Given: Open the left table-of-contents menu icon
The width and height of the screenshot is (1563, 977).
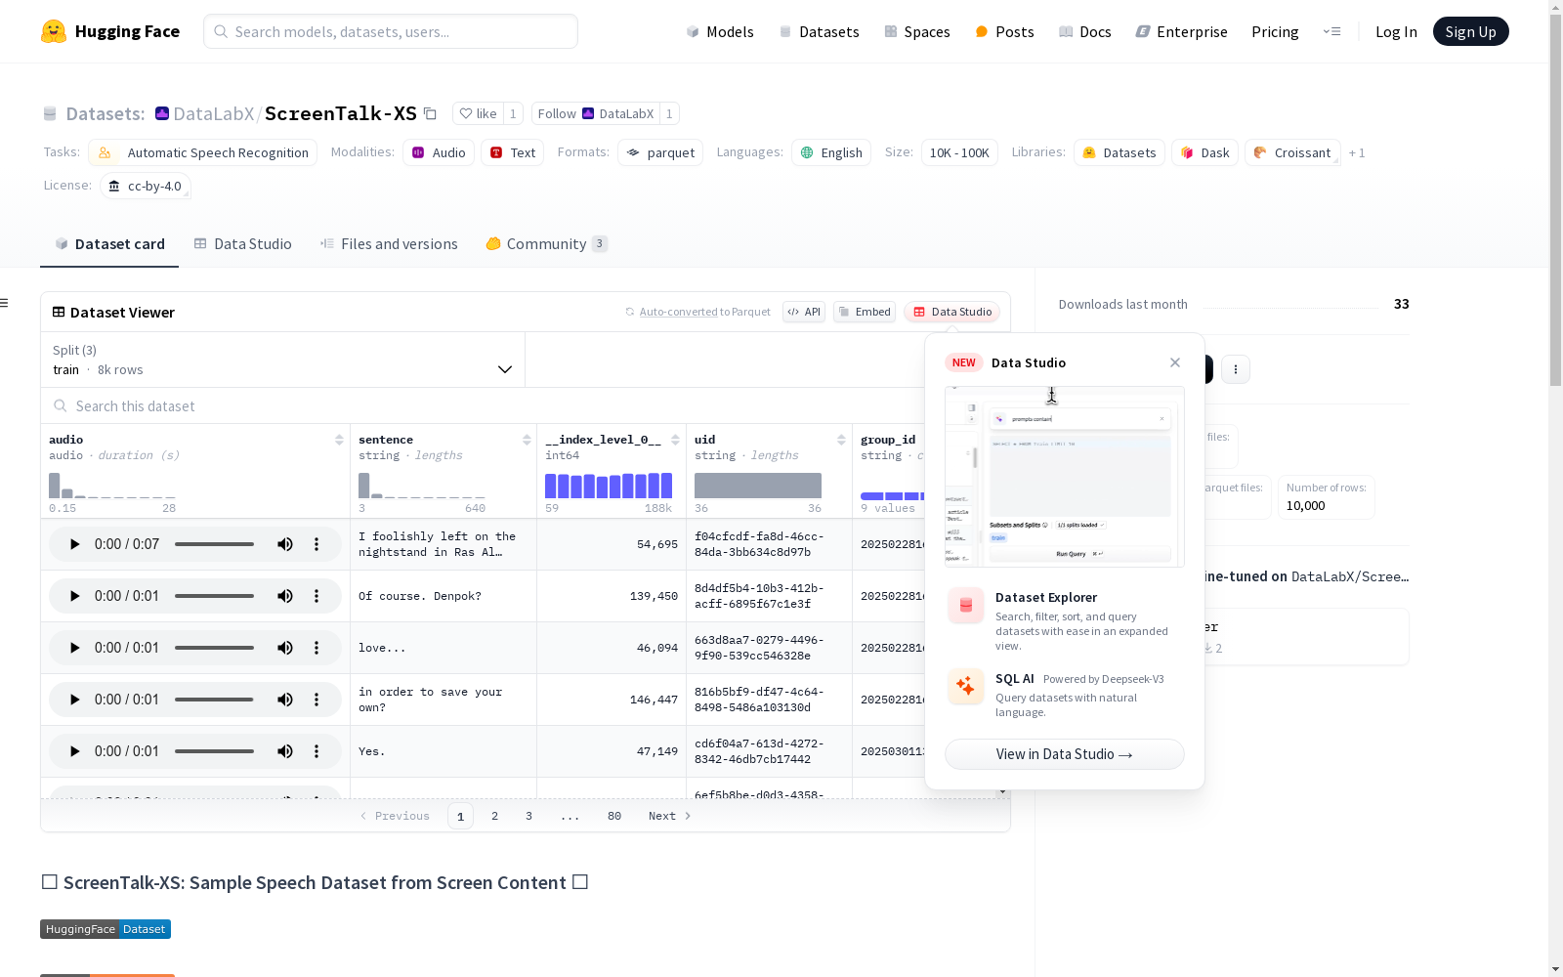Looking at the screenshot, I should 5,303.
